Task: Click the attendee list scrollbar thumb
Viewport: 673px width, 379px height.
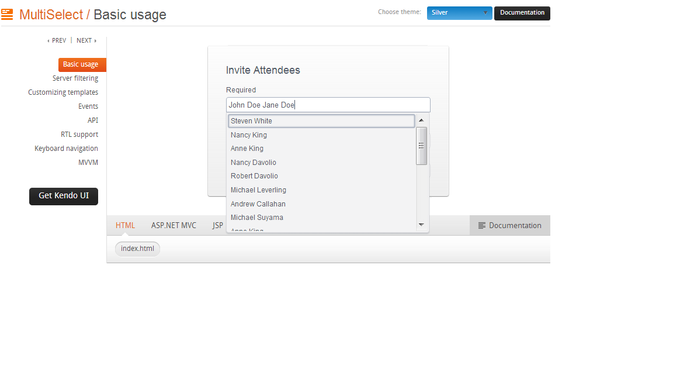Action: 421,146
